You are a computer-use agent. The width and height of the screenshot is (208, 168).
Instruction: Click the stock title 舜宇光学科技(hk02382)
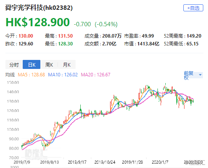pos(39,8)
